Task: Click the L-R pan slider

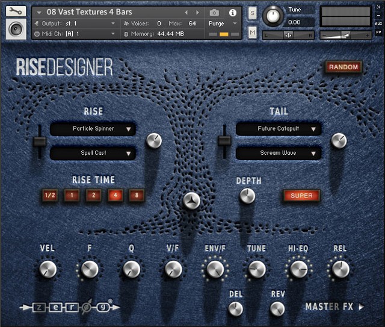Action: [288, 36]
